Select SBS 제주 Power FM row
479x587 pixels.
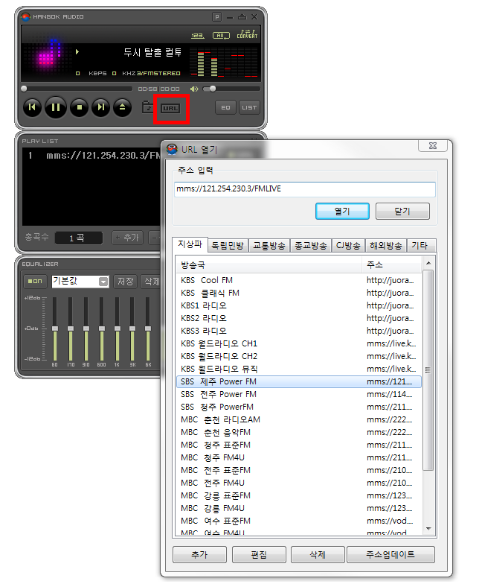[x=299, y=382]
